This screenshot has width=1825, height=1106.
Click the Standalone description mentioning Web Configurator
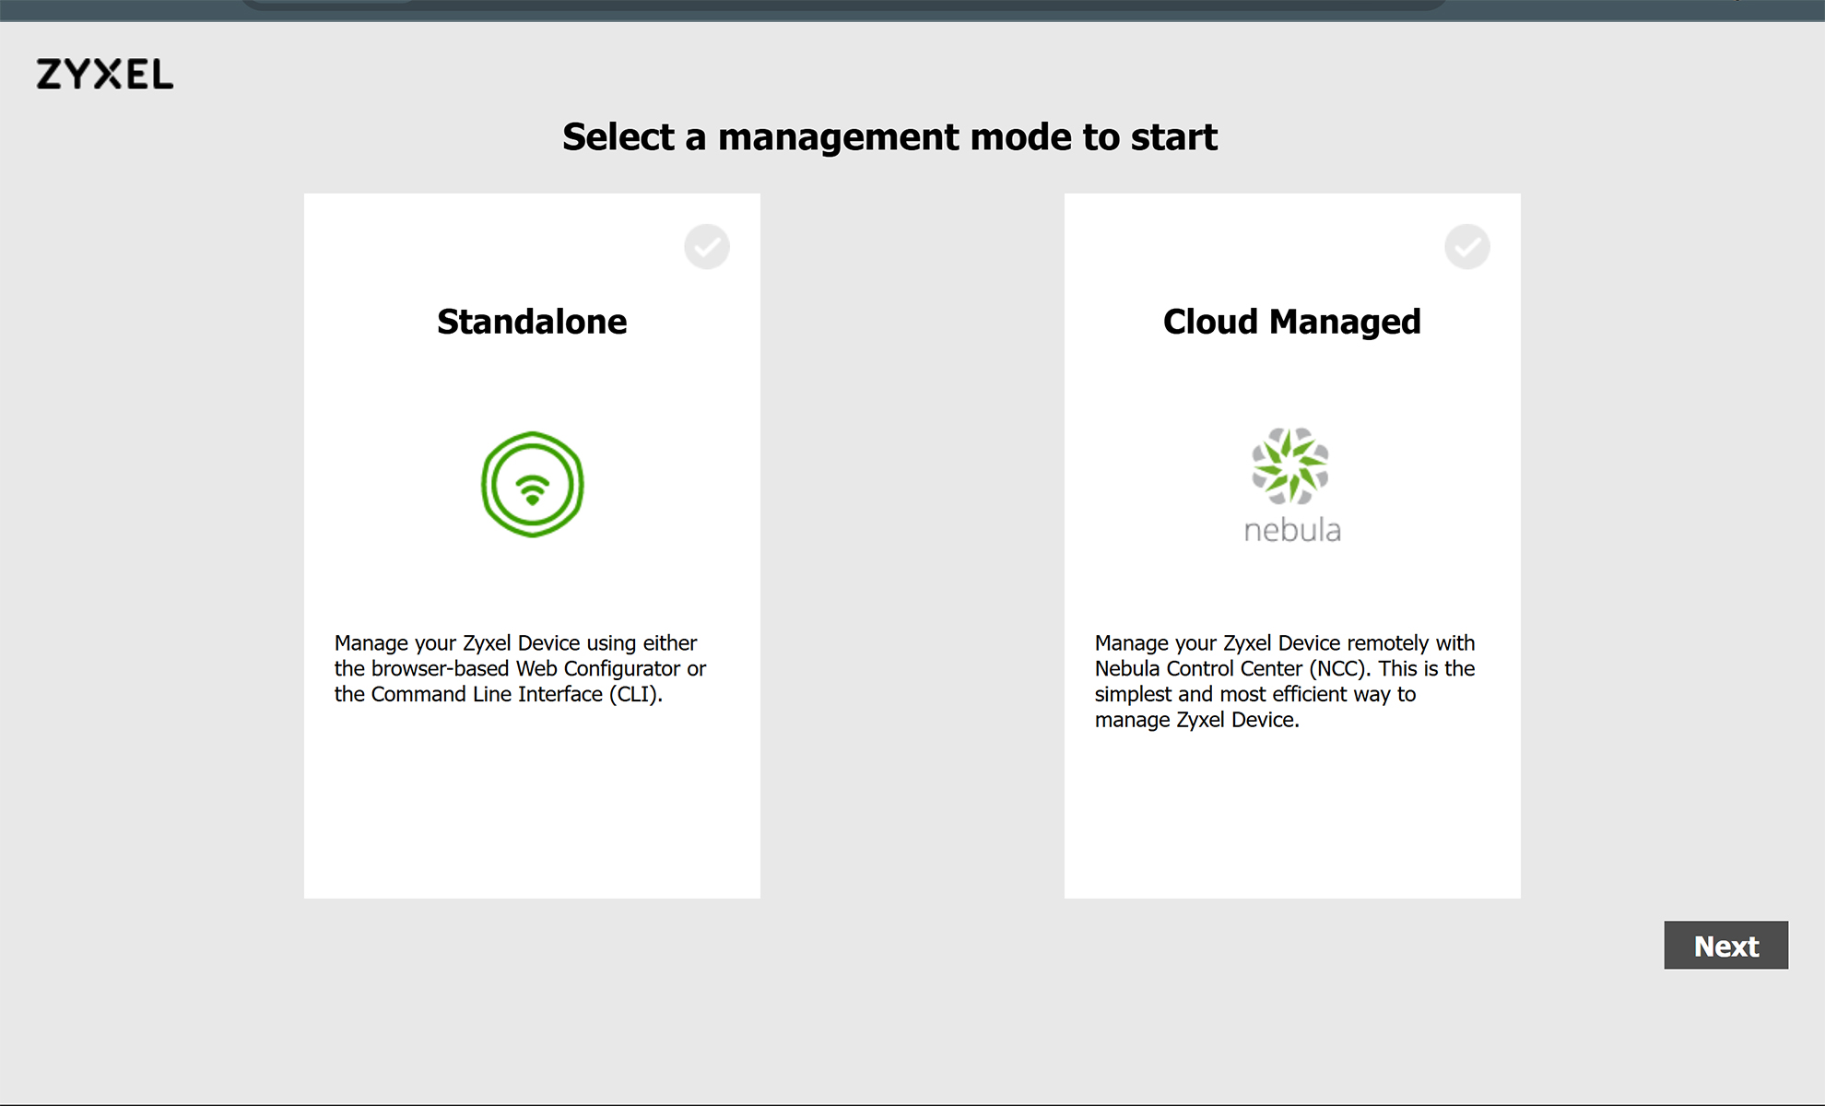(x=521, y=668)
